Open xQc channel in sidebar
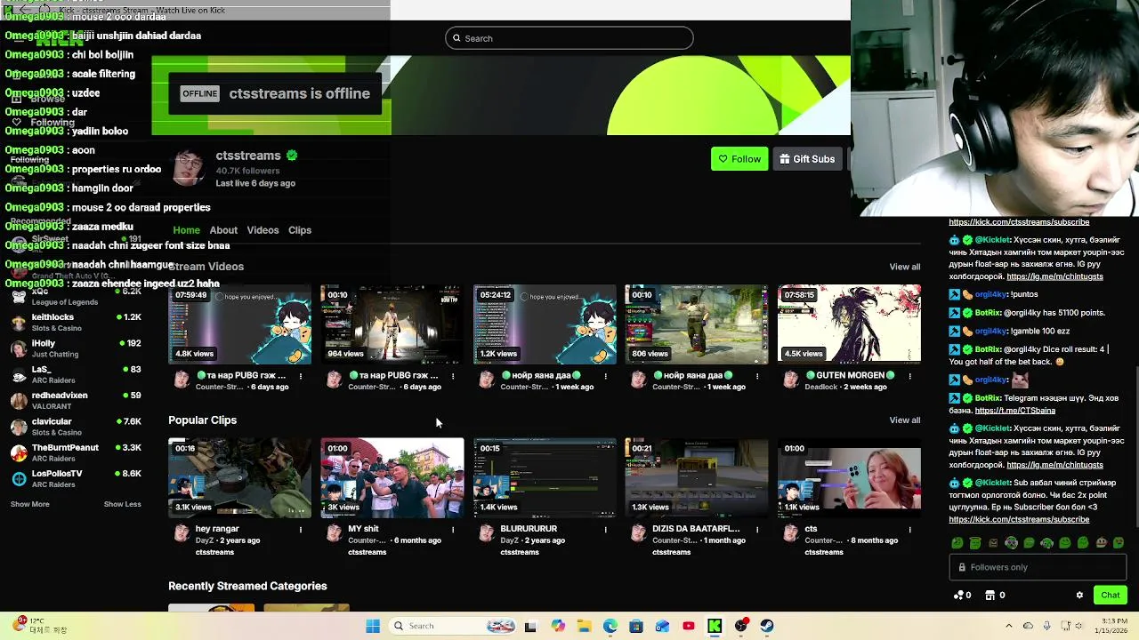 point(76,296)
